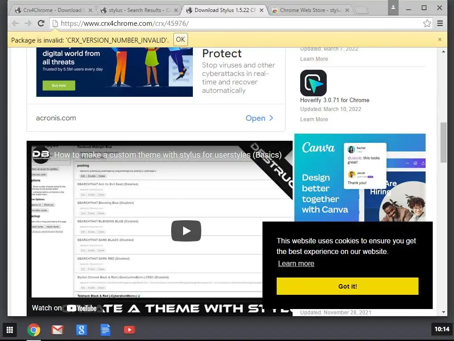Accept cookies with Got it! button
Viewport: 454px width, 341px height.
pyautogui.click(x=348, y=286)
